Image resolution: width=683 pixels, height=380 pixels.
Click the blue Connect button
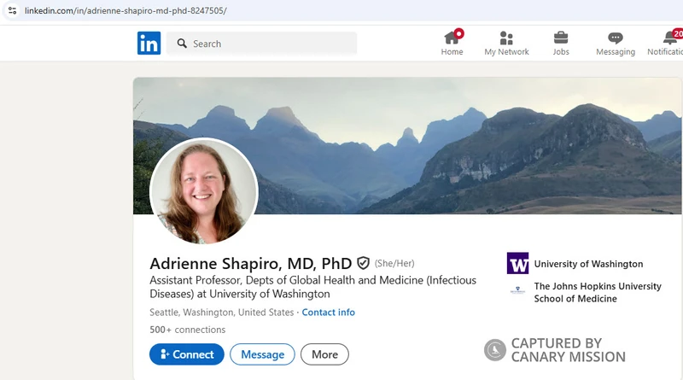pos(187,354)
